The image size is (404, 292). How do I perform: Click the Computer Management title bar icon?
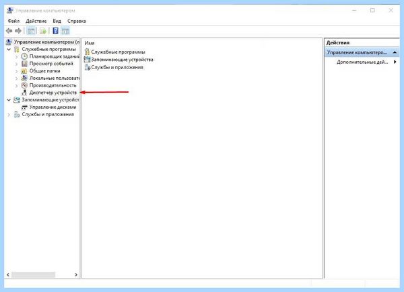pos(10,11)
